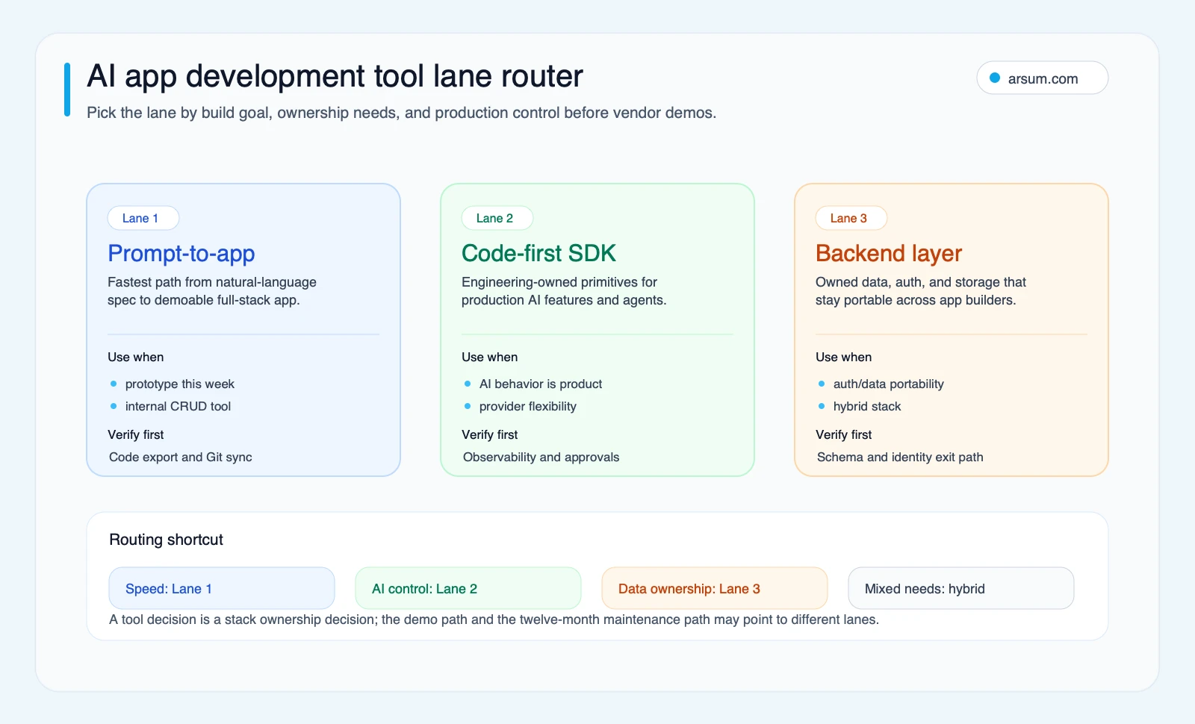This screenshot has width=1195, height=724.
Task: Click 'Schema and identity exit path' text
Action: coord(900,457)
